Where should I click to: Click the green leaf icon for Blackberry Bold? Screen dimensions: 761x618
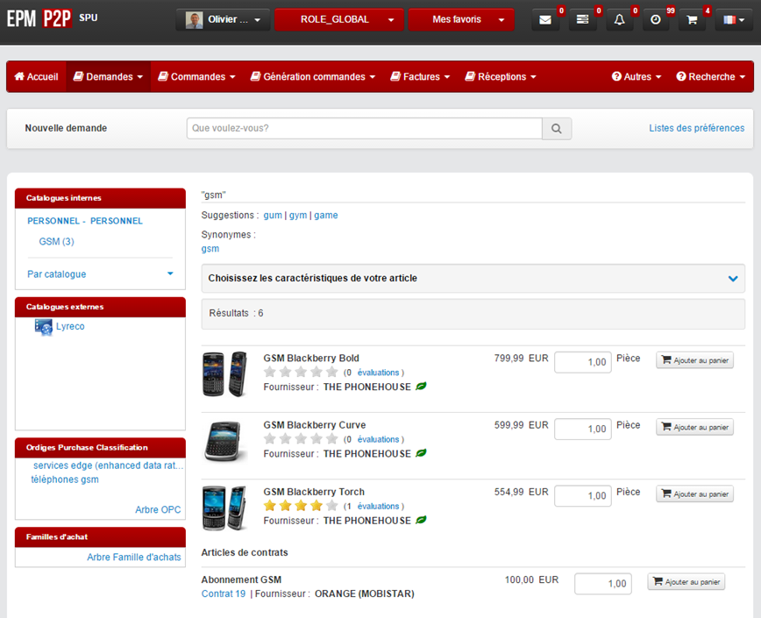421,386
